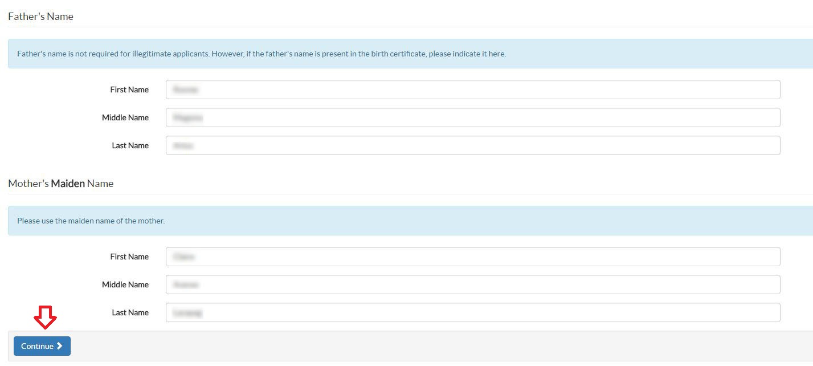Focus the mother's First Name field
Viewport: 813px width, 366px height.
point(472,257)
